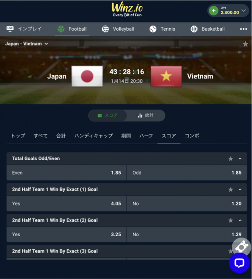252x279 pixels.
Task: Open the bet slip ticket icon
Action: 241,247
